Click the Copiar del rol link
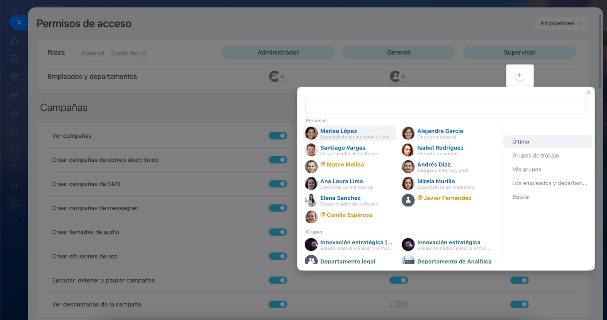The width and height of the screenshot is (607, 320). pyautogui.click(x=129, y=53)
